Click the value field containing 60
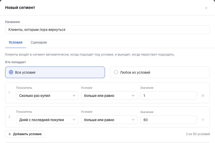This screenshot has height=143, width=215. (x=168, y=120)
